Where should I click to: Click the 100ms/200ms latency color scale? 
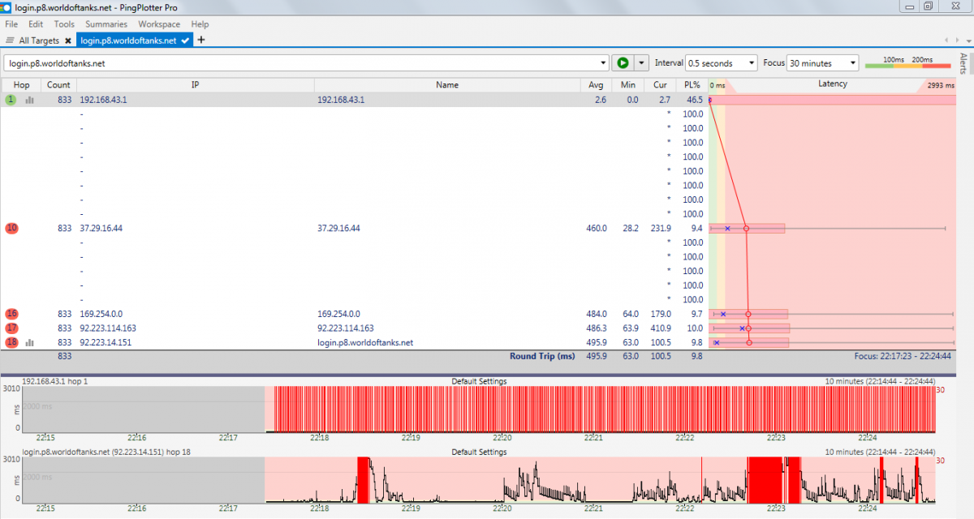pyautogui.click(x=907, y=63)
